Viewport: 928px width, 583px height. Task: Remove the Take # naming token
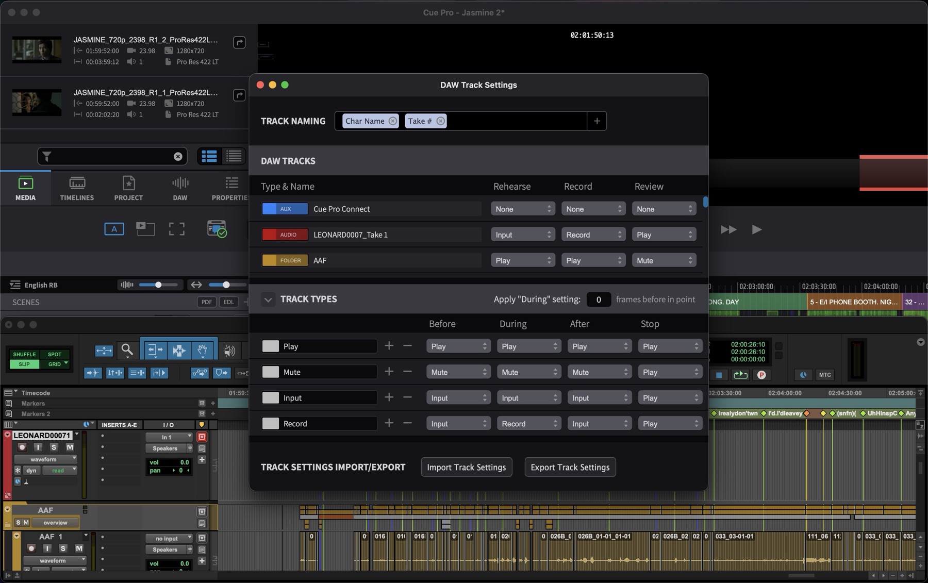point(440,121)
